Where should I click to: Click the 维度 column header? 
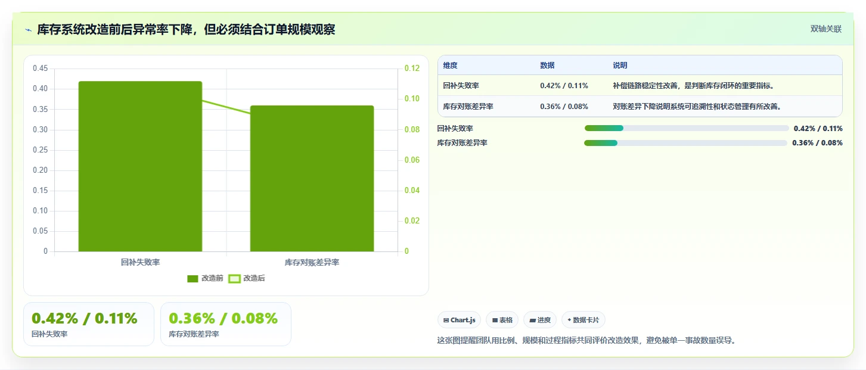[451, 66]
